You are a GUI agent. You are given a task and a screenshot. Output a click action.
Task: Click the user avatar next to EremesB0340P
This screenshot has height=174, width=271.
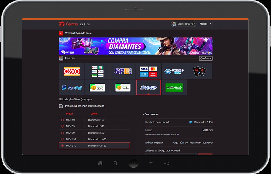click(174, 24)
